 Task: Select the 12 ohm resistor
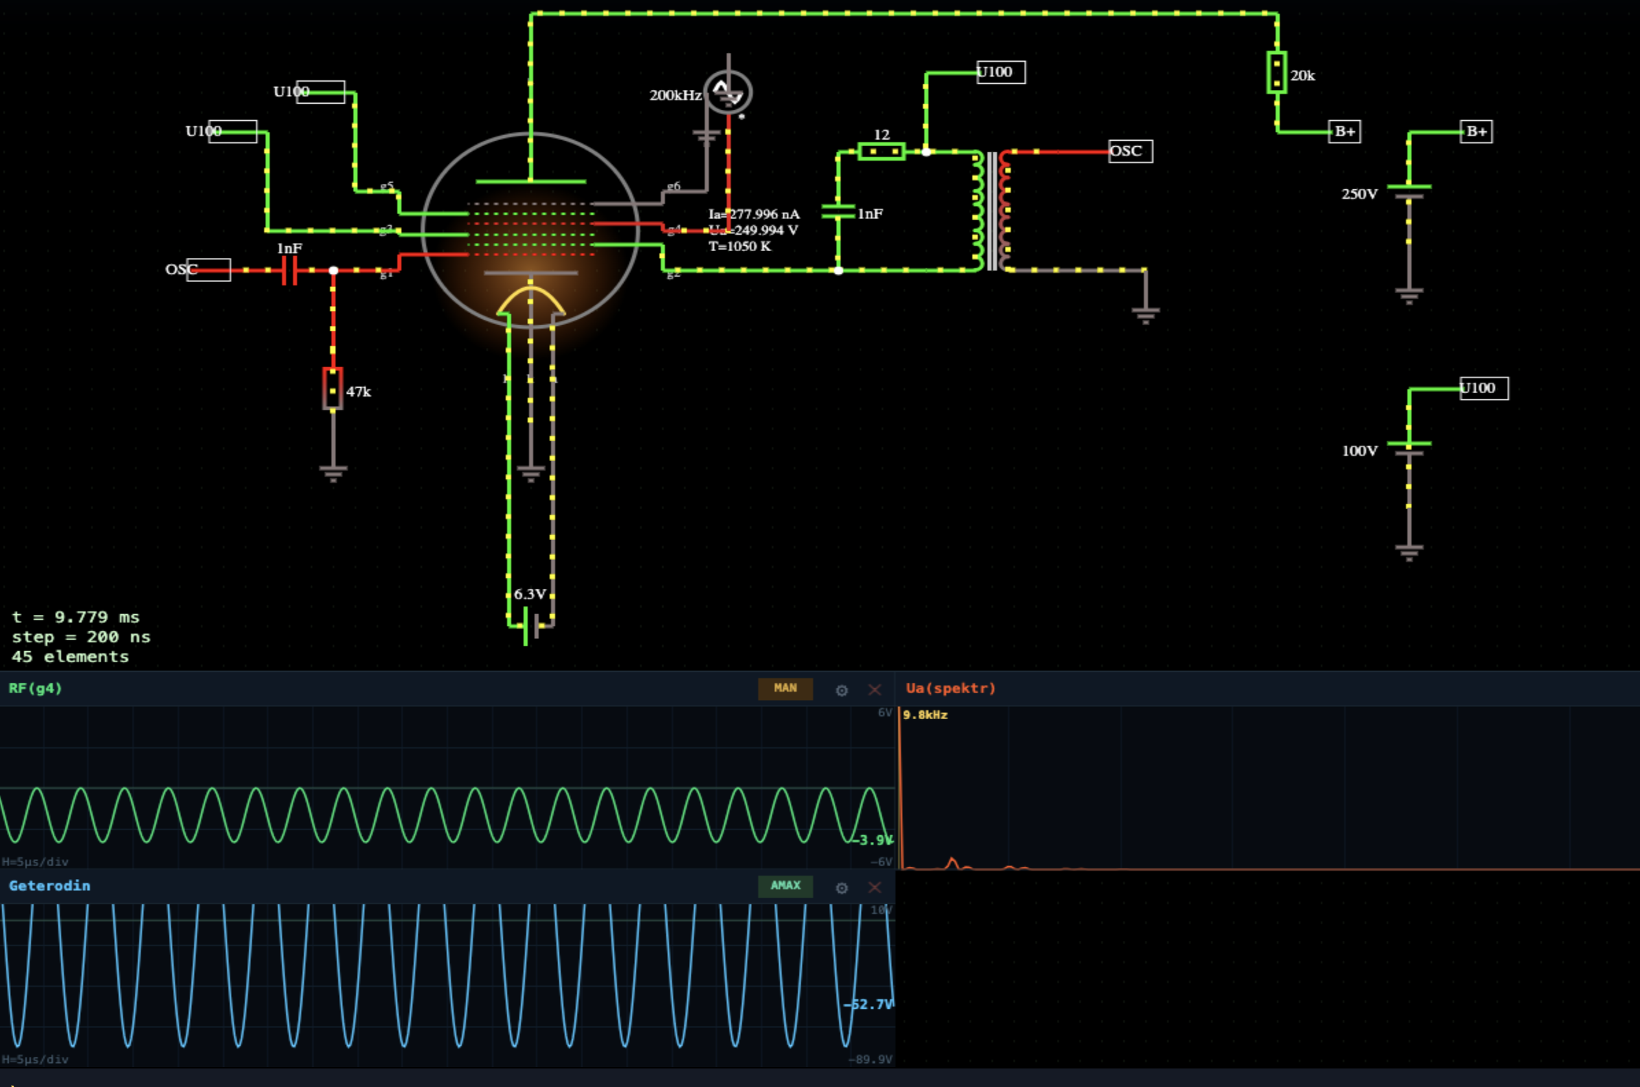[x=881, y=151]
